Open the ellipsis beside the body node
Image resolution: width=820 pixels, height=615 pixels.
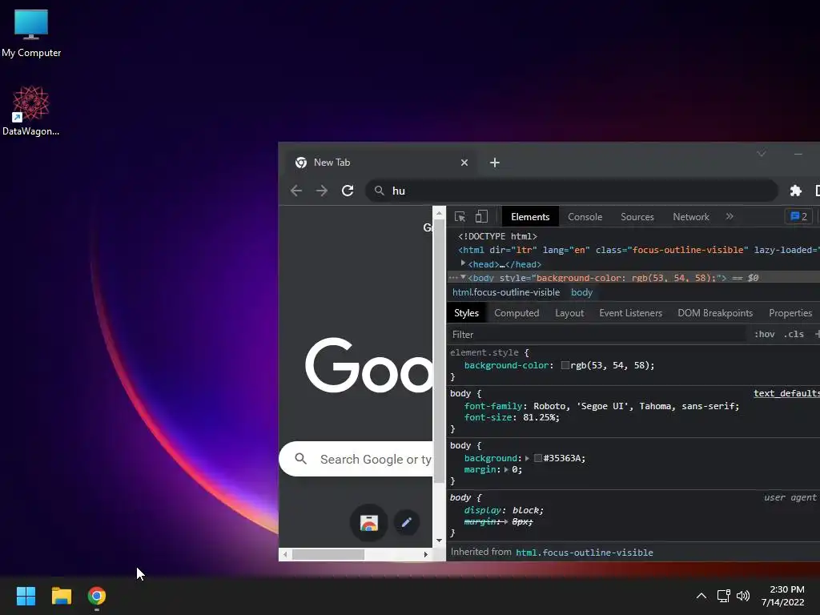[x=453, y=278]
